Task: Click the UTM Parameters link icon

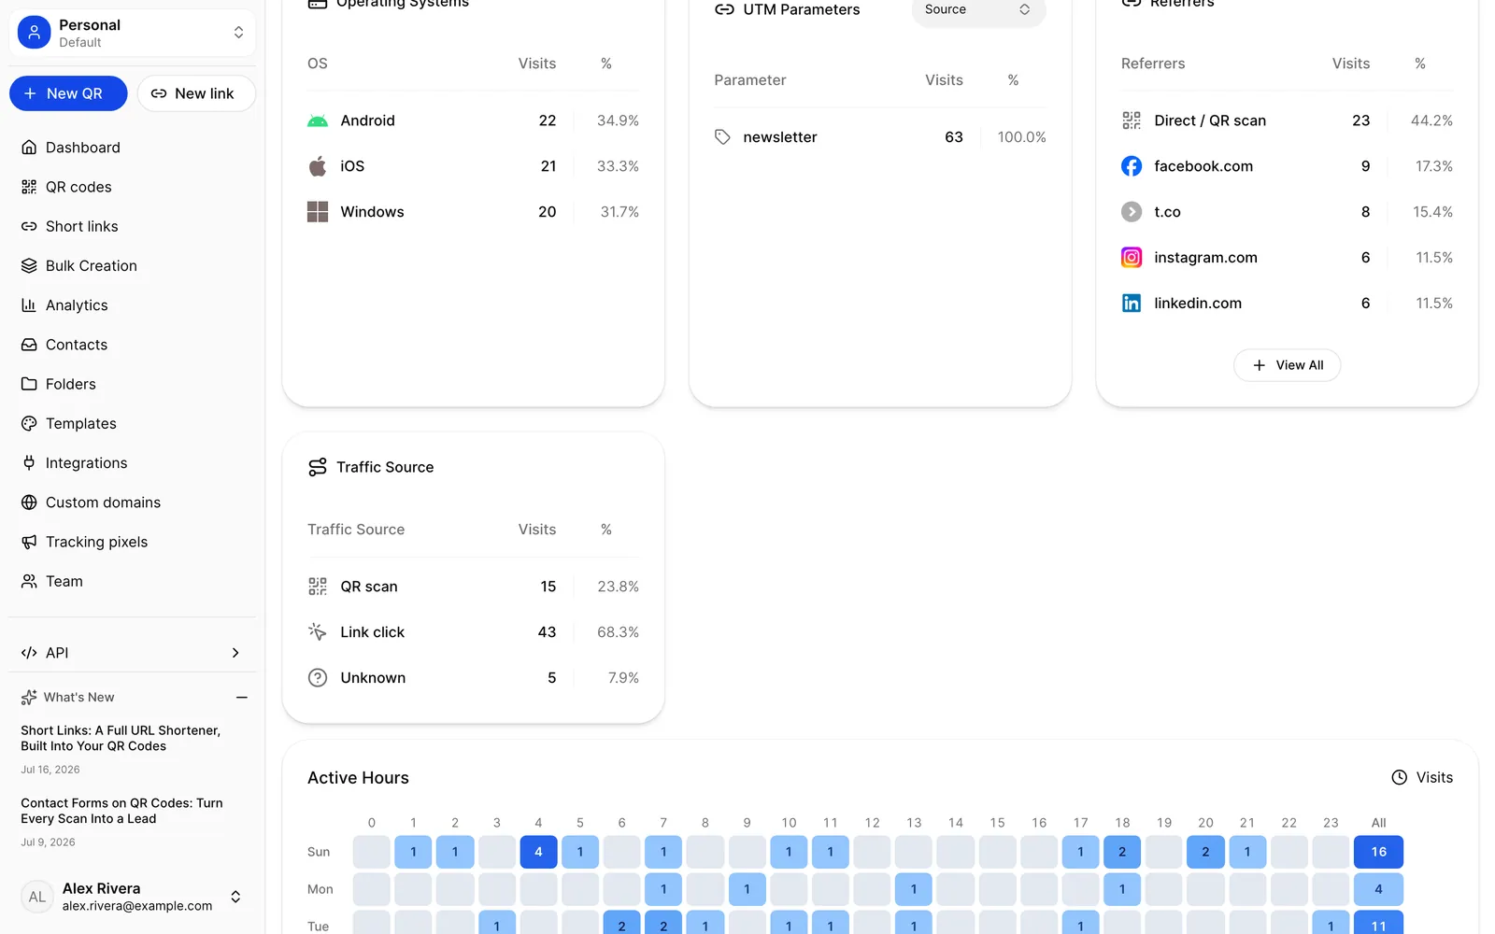Action: pos(724,9)
